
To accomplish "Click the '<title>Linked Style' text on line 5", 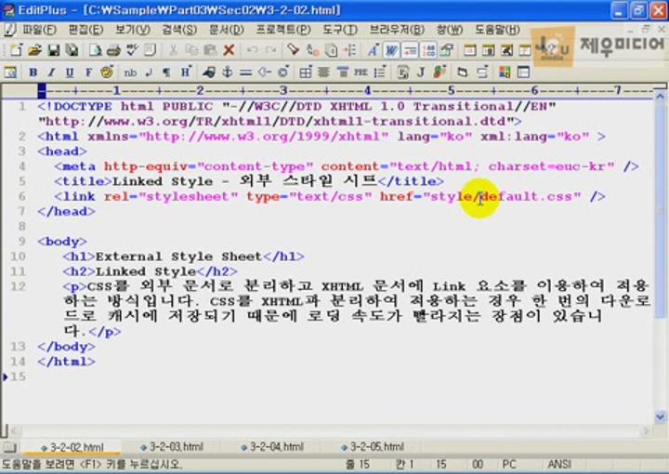I will pos(133,181).
